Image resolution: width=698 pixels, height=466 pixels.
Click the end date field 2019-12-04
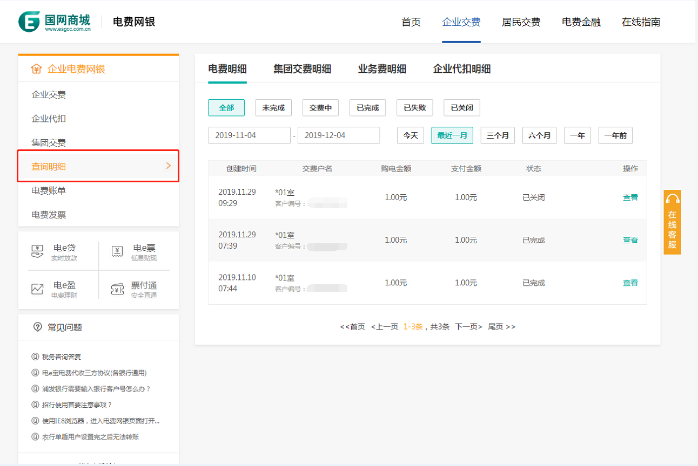pos(339,135)
